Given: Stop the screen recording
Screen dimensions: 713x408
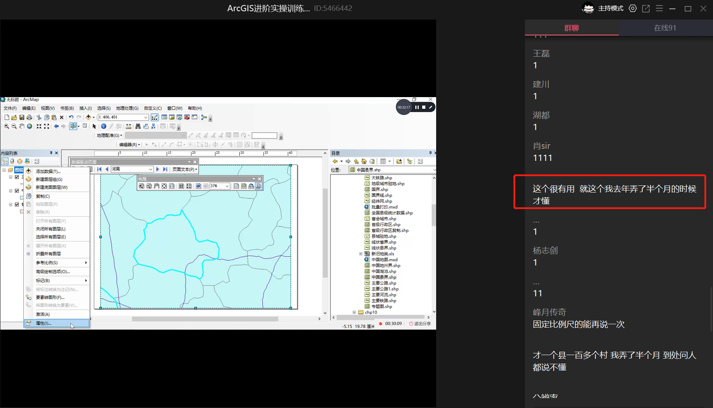Looking at the screenshot, I should [x=424, y=107].
